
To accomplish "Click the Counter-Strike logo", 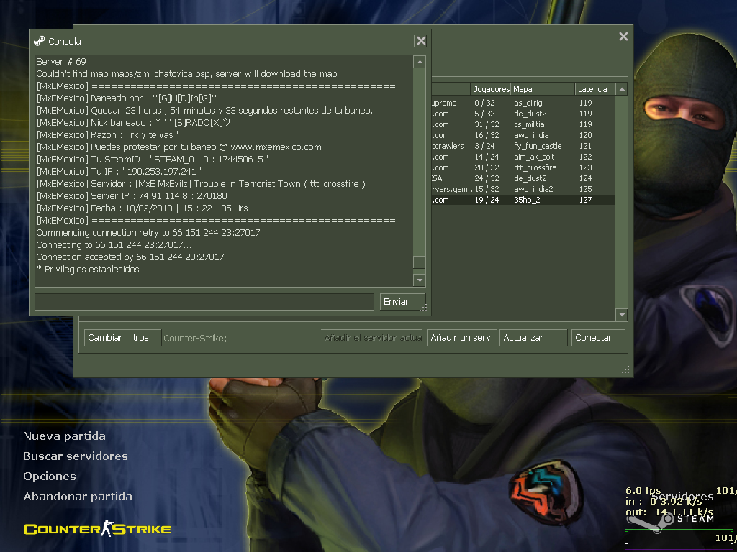I will coord(97,528).
